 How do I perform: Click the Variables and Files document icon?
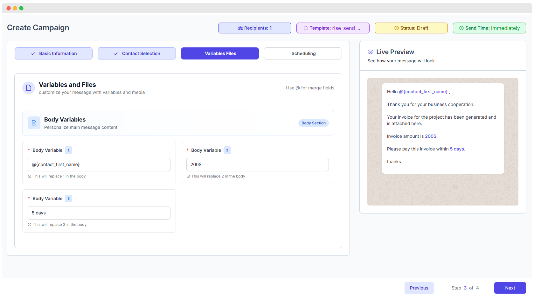pos(29,88)
